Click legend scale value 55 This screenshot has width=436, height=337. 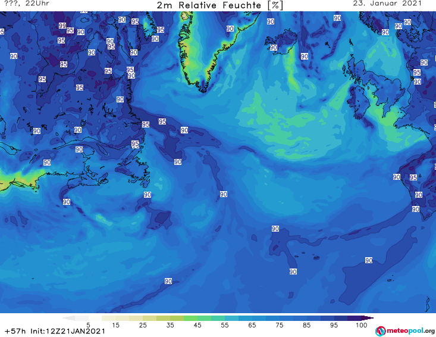[225, 325]
